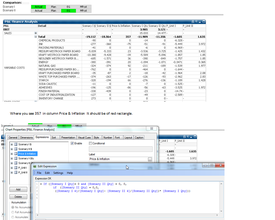Expand the Scenary I $ expression node

click(x=12, y=144)
